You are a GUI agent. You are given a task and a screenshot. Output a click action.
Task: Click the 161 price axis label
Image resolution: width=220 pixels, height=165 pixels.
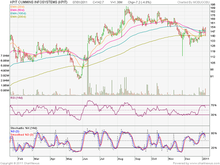(x=213, y=23)
